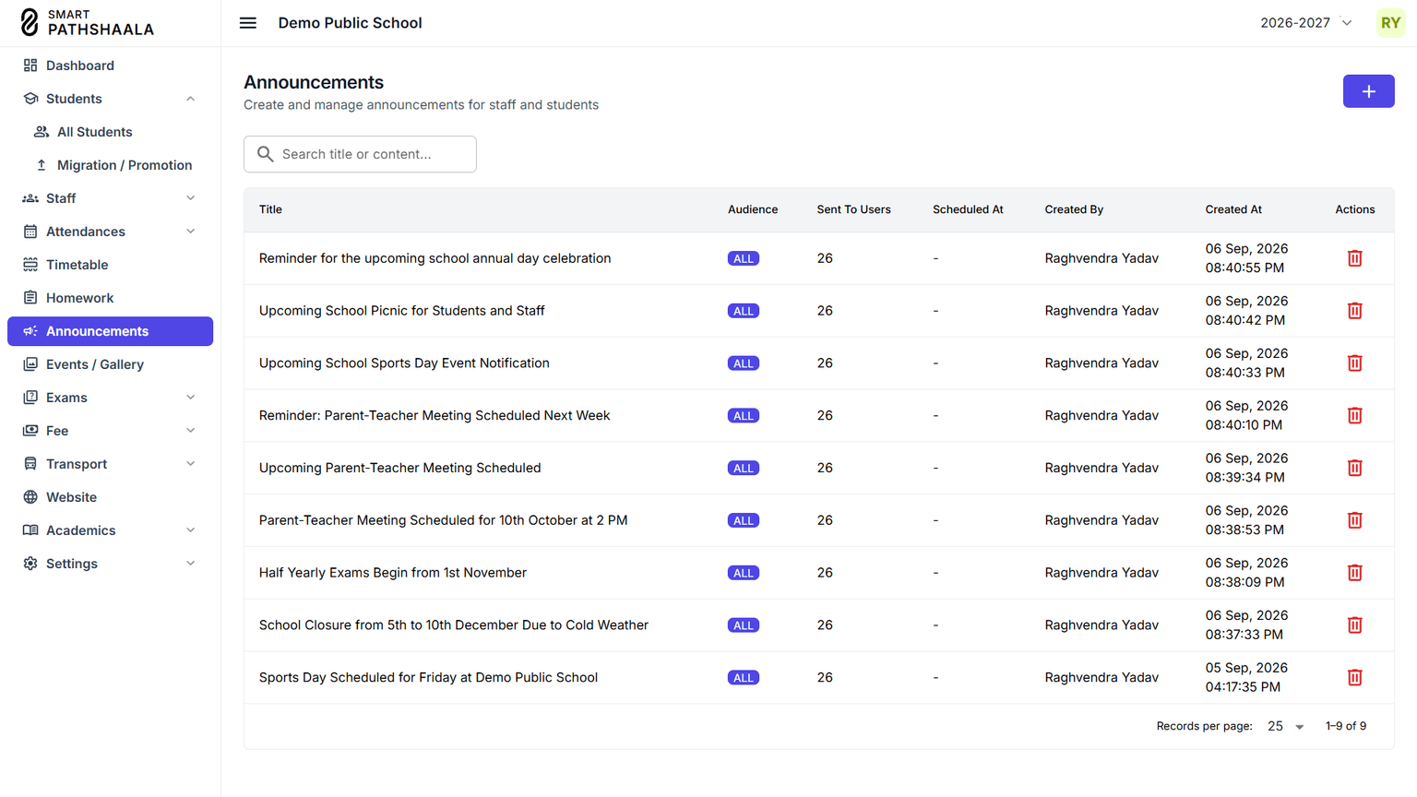Click the Scheduled At column header

968,209
